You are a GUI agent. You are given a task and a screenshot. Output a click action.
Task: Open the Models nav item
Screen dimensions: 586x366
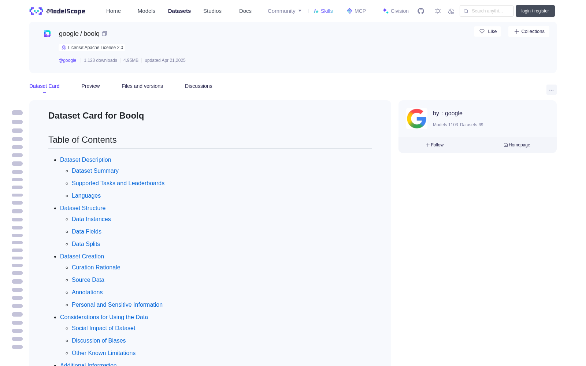pyautogui.click(x=146, y=11)
